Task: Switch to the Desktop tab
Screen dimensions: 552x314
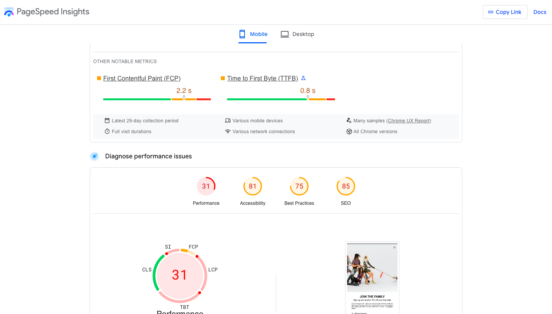Action: click(297, 34)
